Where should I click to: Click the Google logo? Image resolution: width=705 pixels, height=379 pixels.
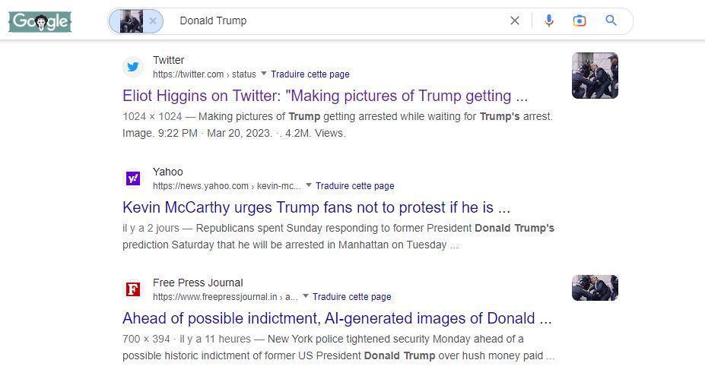click(x=40, y=22)
